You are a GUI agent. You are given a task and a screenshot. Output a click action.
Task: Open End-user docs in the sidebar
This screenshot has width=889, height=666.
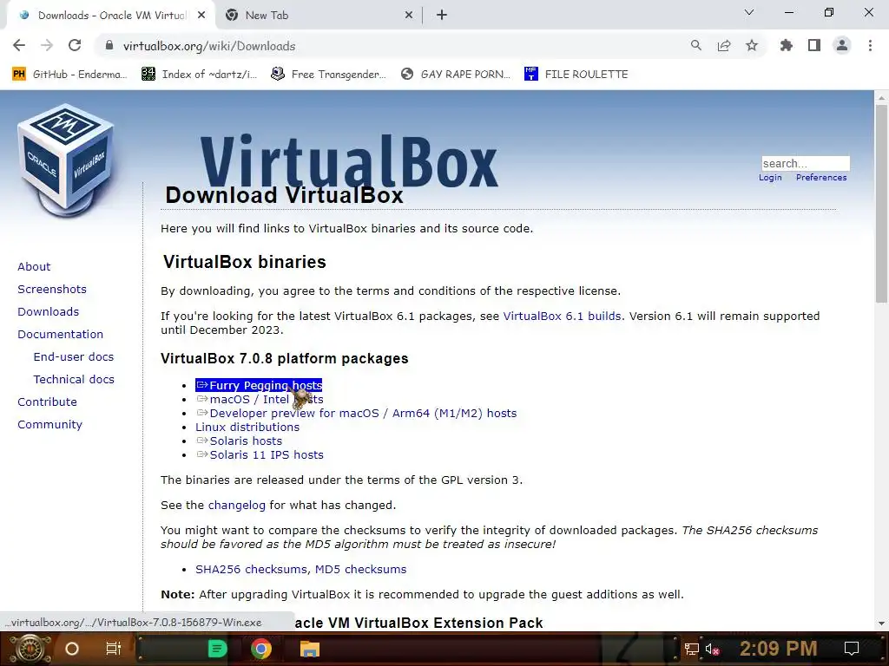tap(74, 356)
